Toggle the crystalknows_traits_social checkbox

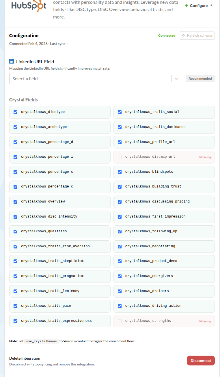click(120, 112)
